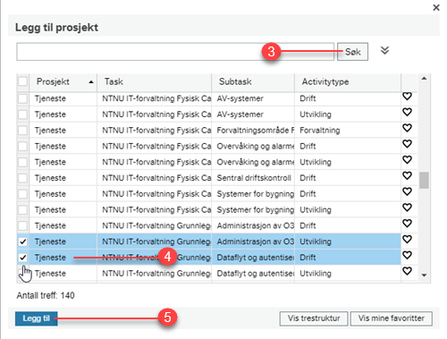
Task: Select checkbox for Overvåking og alarm Utvikling
Action: 22,162
